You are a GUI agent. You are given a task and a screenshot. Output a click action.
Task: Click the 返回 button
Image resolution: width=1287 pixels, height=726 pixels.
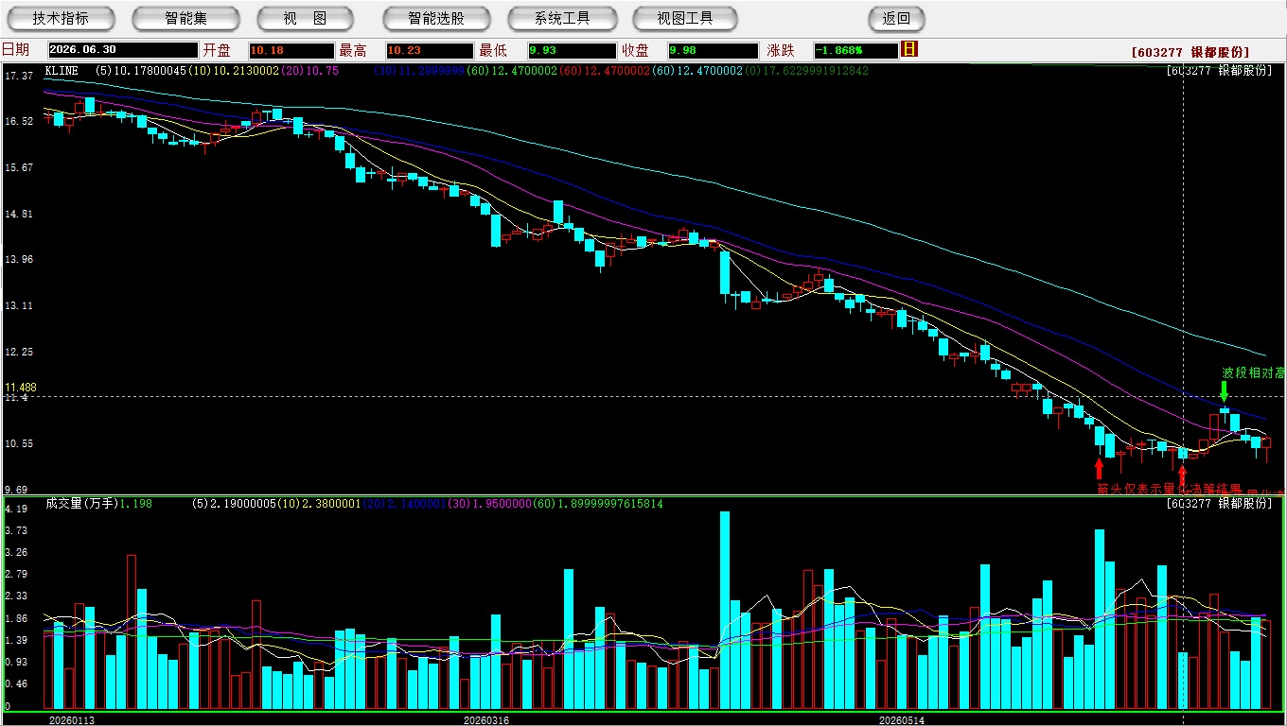click(x=896, y=18)
